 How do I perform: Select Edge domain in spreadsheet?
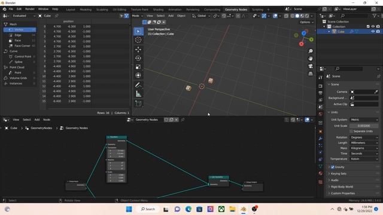click(20, 35)
